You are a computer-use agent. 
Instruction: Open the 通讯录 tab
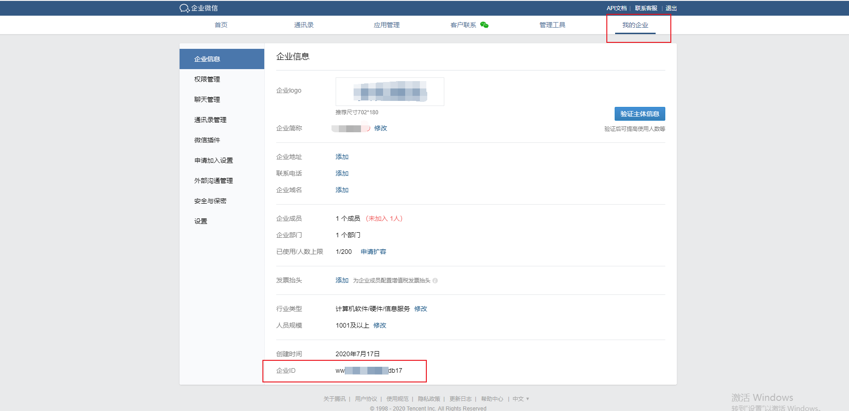click(304, 25)
